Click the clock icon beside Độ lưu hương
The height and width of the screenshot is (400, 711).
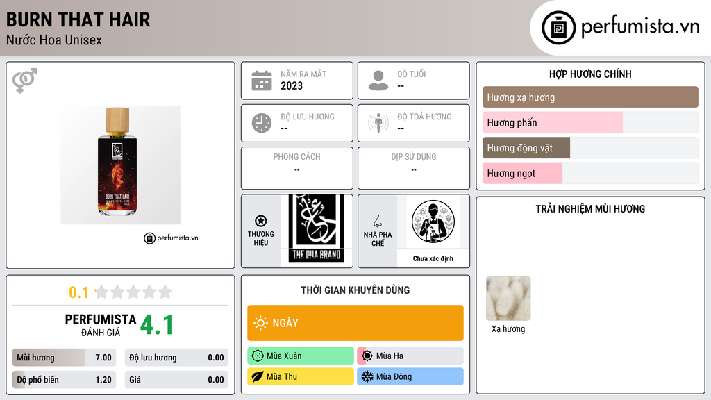point(262,123)
